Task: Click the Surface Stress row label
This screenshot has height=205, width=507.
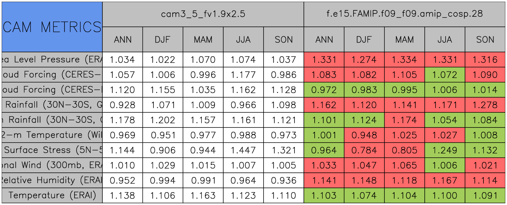Action: (52, 150)
